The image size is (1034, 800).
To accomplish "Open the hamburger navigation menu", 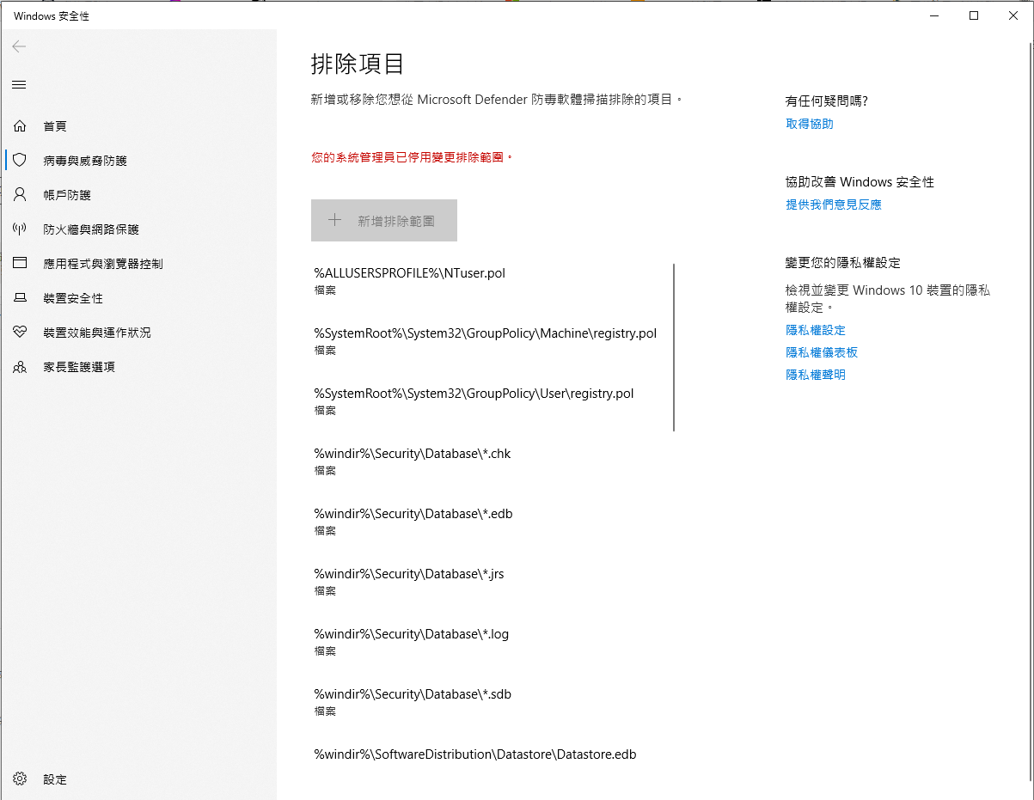I will tap(19, 84).
